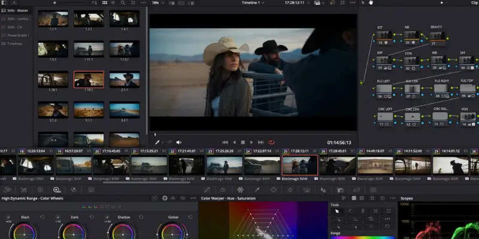
Task: Select clip 28 thumbnail in the timeline
Action: point(413,166)
